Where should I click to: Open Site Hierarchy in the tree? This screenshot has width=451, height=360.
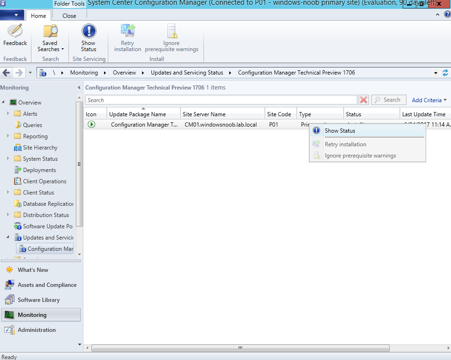tap(40, 148)
